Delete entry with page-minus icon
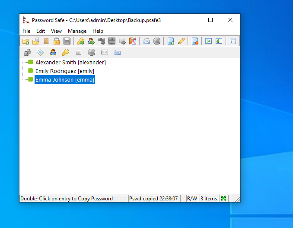 point(195,41)
